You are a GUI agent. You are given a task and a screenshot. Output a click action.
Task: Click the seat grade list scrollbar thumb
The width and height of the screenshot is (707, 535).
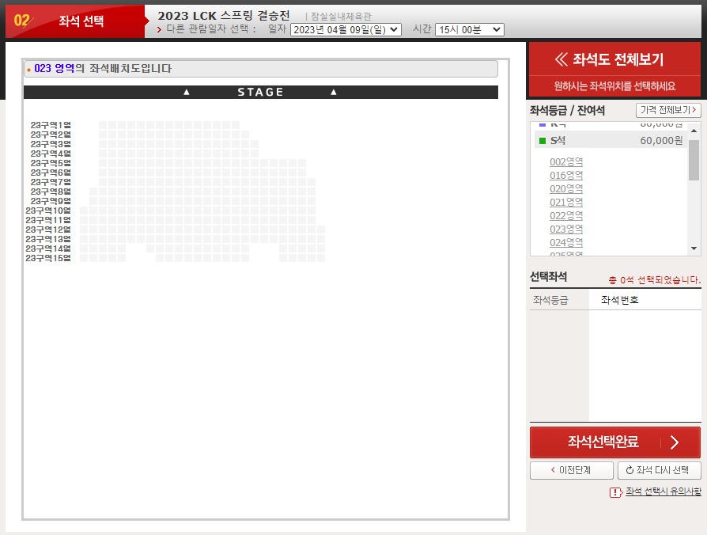pyautogui.click(x=694, y=160)
